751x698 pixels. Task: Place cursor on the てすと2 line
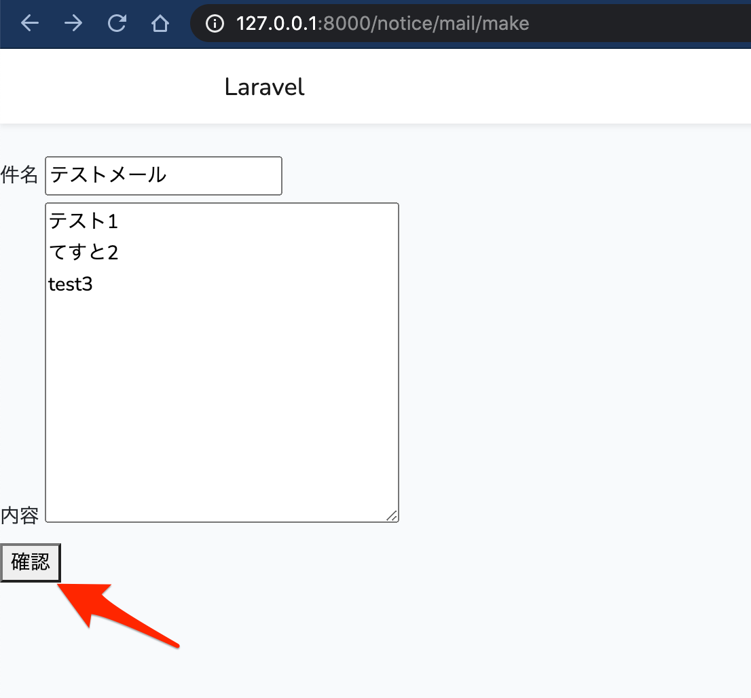tap(83, 251)
